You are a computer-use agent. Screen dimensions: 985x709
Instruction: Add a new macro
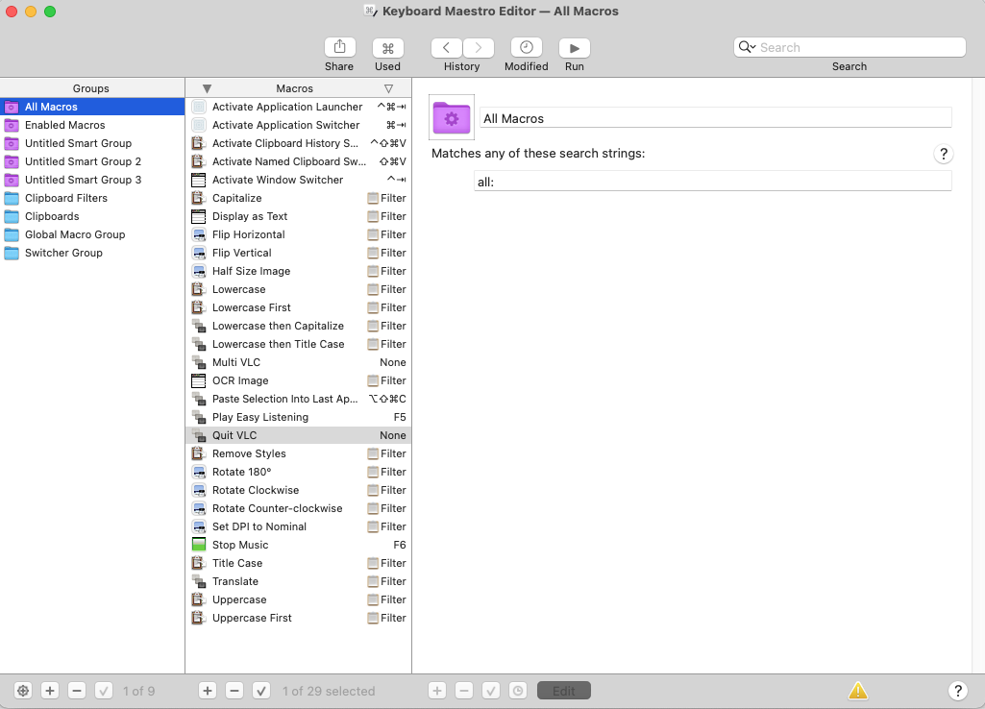coord(208,690)
